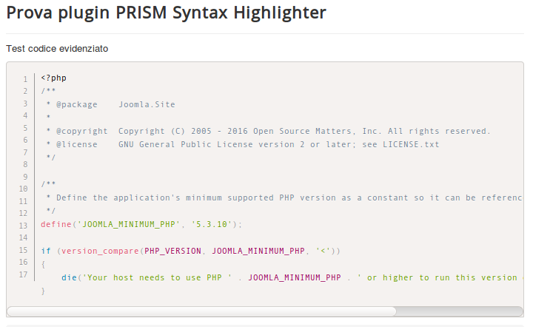Click line number 10 in the gutter
Viewport: 533px width, 327px height.
23,189
